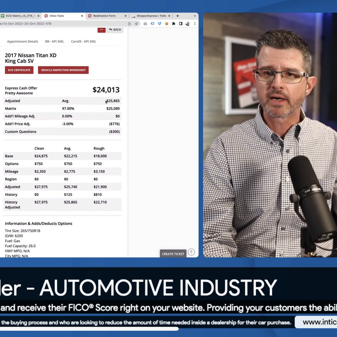
Task: Click the Fuel Capacity: 26.0 line
Action: [20, 246]
